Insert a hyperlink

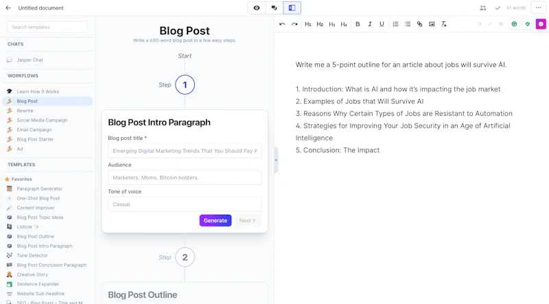(x=419, y=24)
